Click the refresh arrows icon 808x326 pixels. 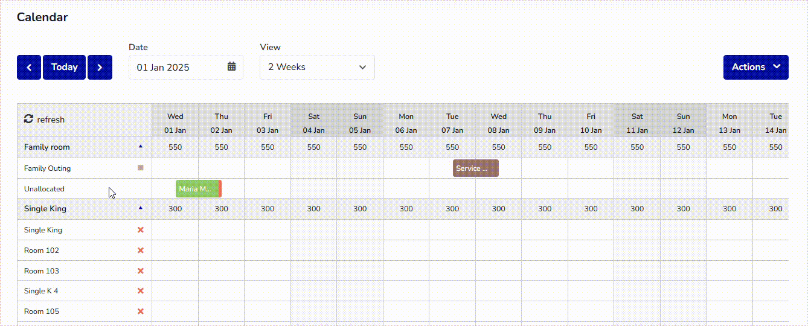click(28, 120)
